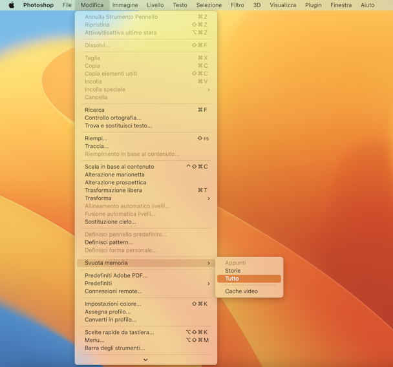
Task: Expand the Svuota memoria submenu
Action: coord(146,263)
